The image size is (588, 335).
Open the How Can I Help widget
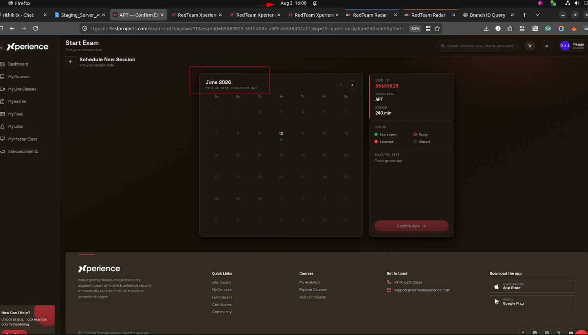[x=27, y=319]
